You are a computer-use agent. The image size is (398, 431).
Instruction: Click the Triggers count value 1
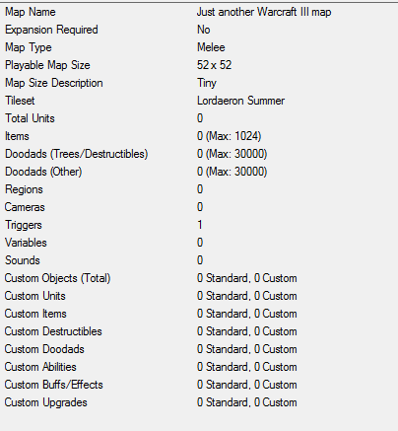click(x=200, y=225)
